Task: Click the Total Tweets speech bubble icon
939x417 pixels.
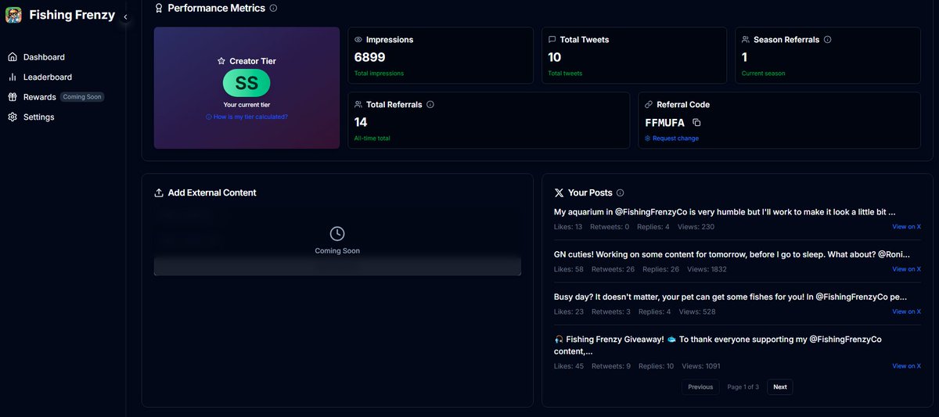Action: pyautogui.click(x=552, y=39)
